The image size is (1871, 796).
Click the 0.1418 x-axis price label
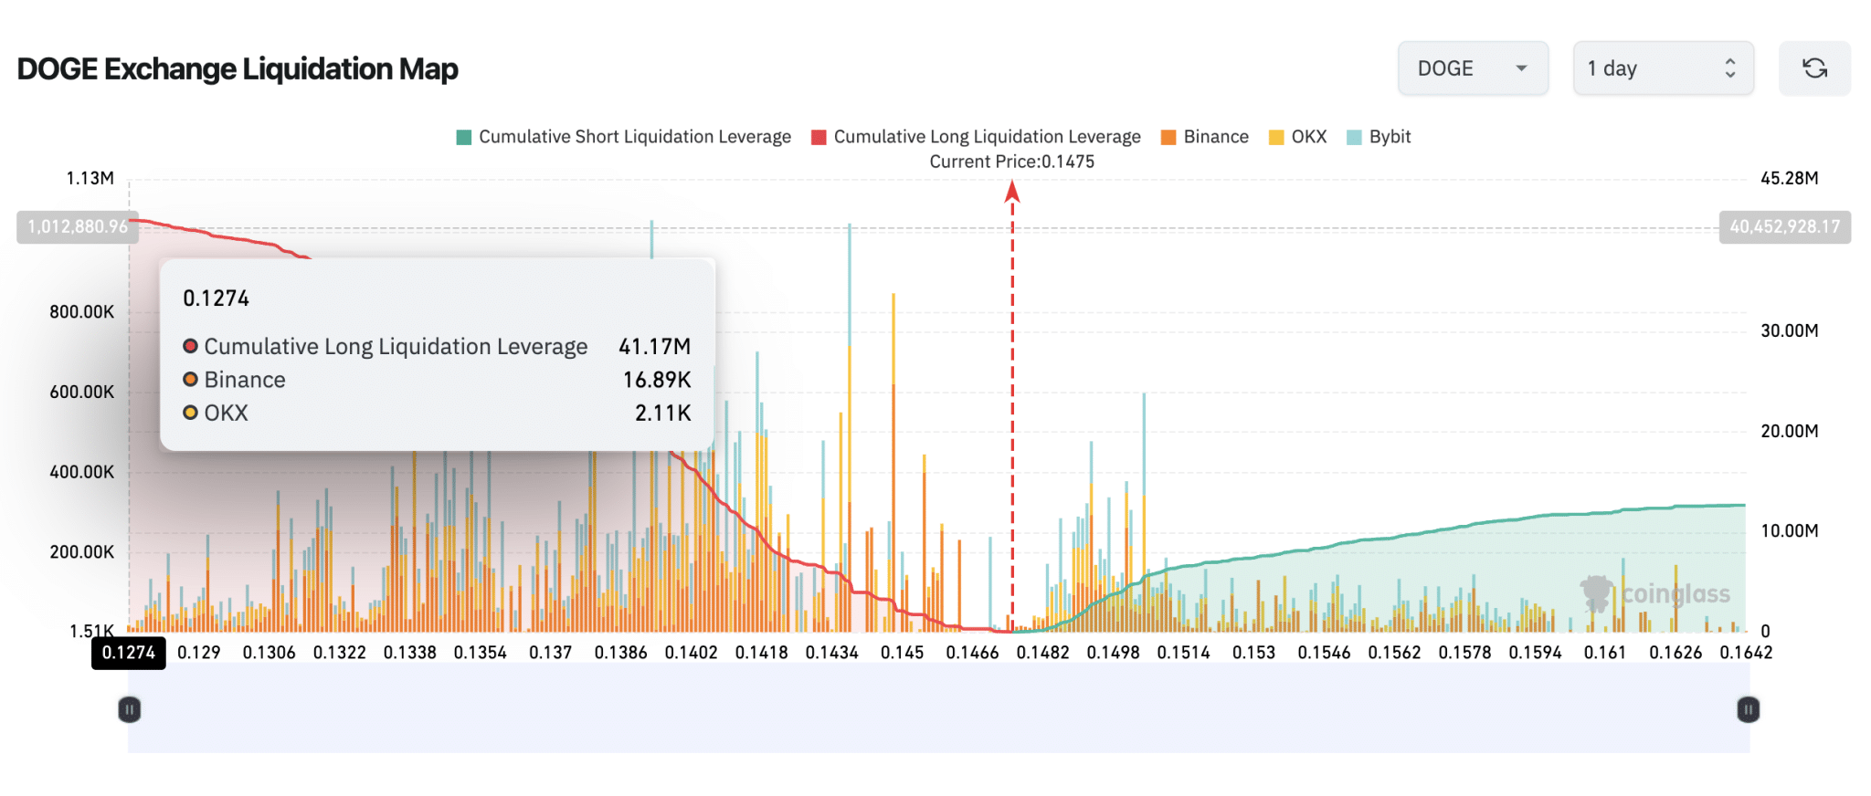coord(762,653)
